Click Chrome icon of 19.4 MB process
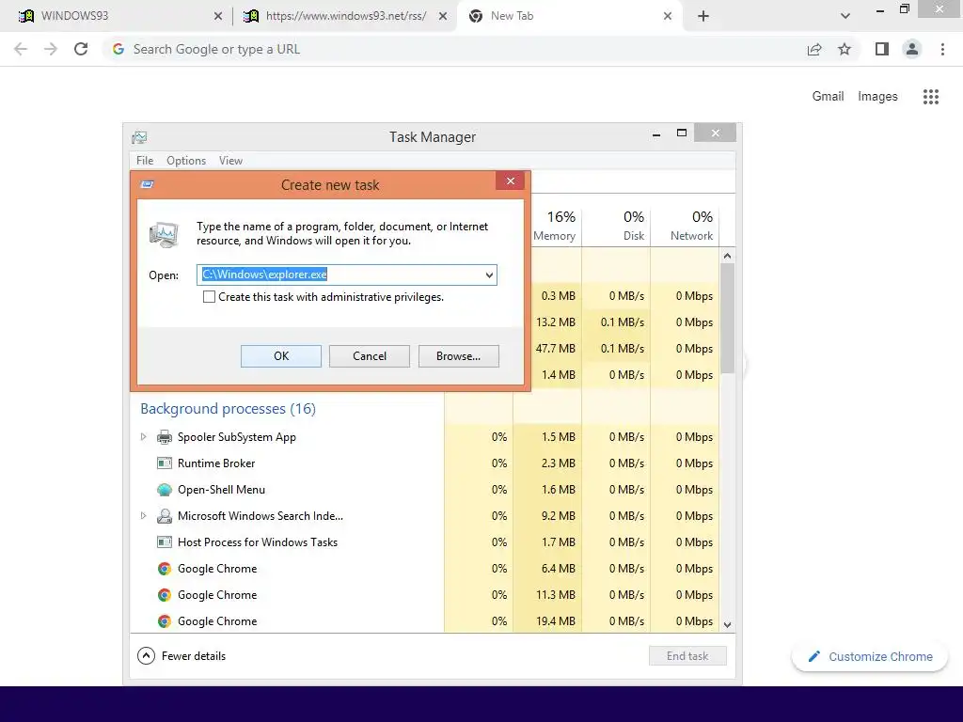This screenshot has height=722, width=963. pyautogui.click(x=164, y=621)
